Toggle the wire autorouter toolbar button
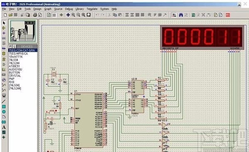The width and height of the screenshot is (249, 152). pos(174,15)
